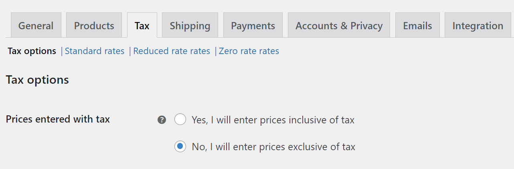Open the Reduced rate rates link
514x169 pixels.
pos(172,51)
